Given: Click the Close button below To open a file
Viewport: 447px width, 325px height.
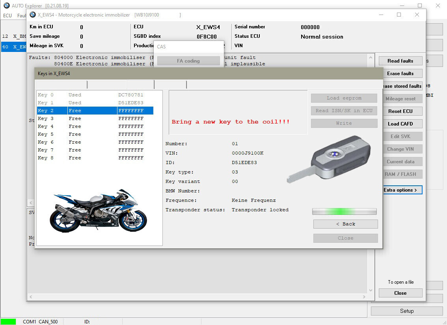Looking at the screenshot, I should [x=400, y=293].
